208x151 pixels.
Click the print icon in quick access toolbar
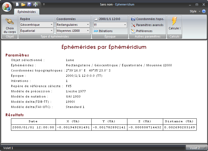(35, 4)
